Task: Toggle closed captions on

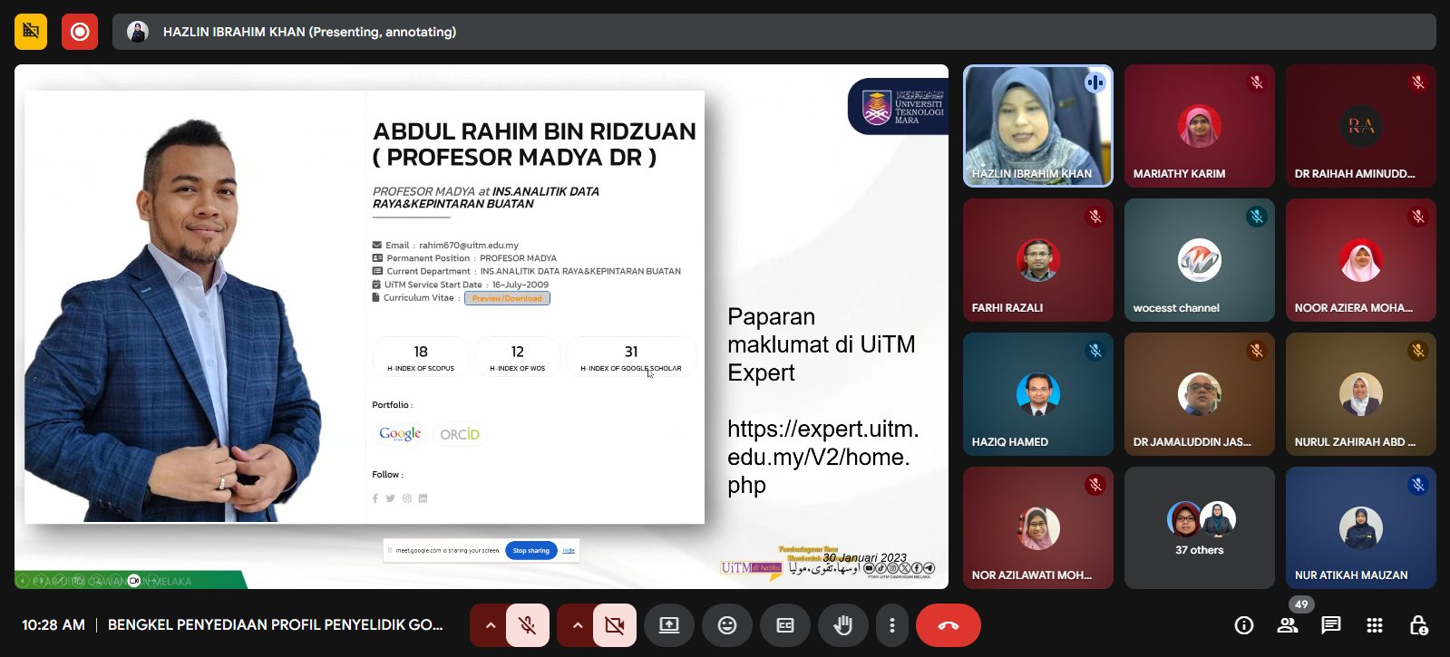Action: pyautogui.click(x=785, y=625)
